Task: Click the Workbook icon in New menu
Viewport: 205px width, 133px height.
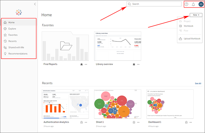Action: tap(180, 26)
